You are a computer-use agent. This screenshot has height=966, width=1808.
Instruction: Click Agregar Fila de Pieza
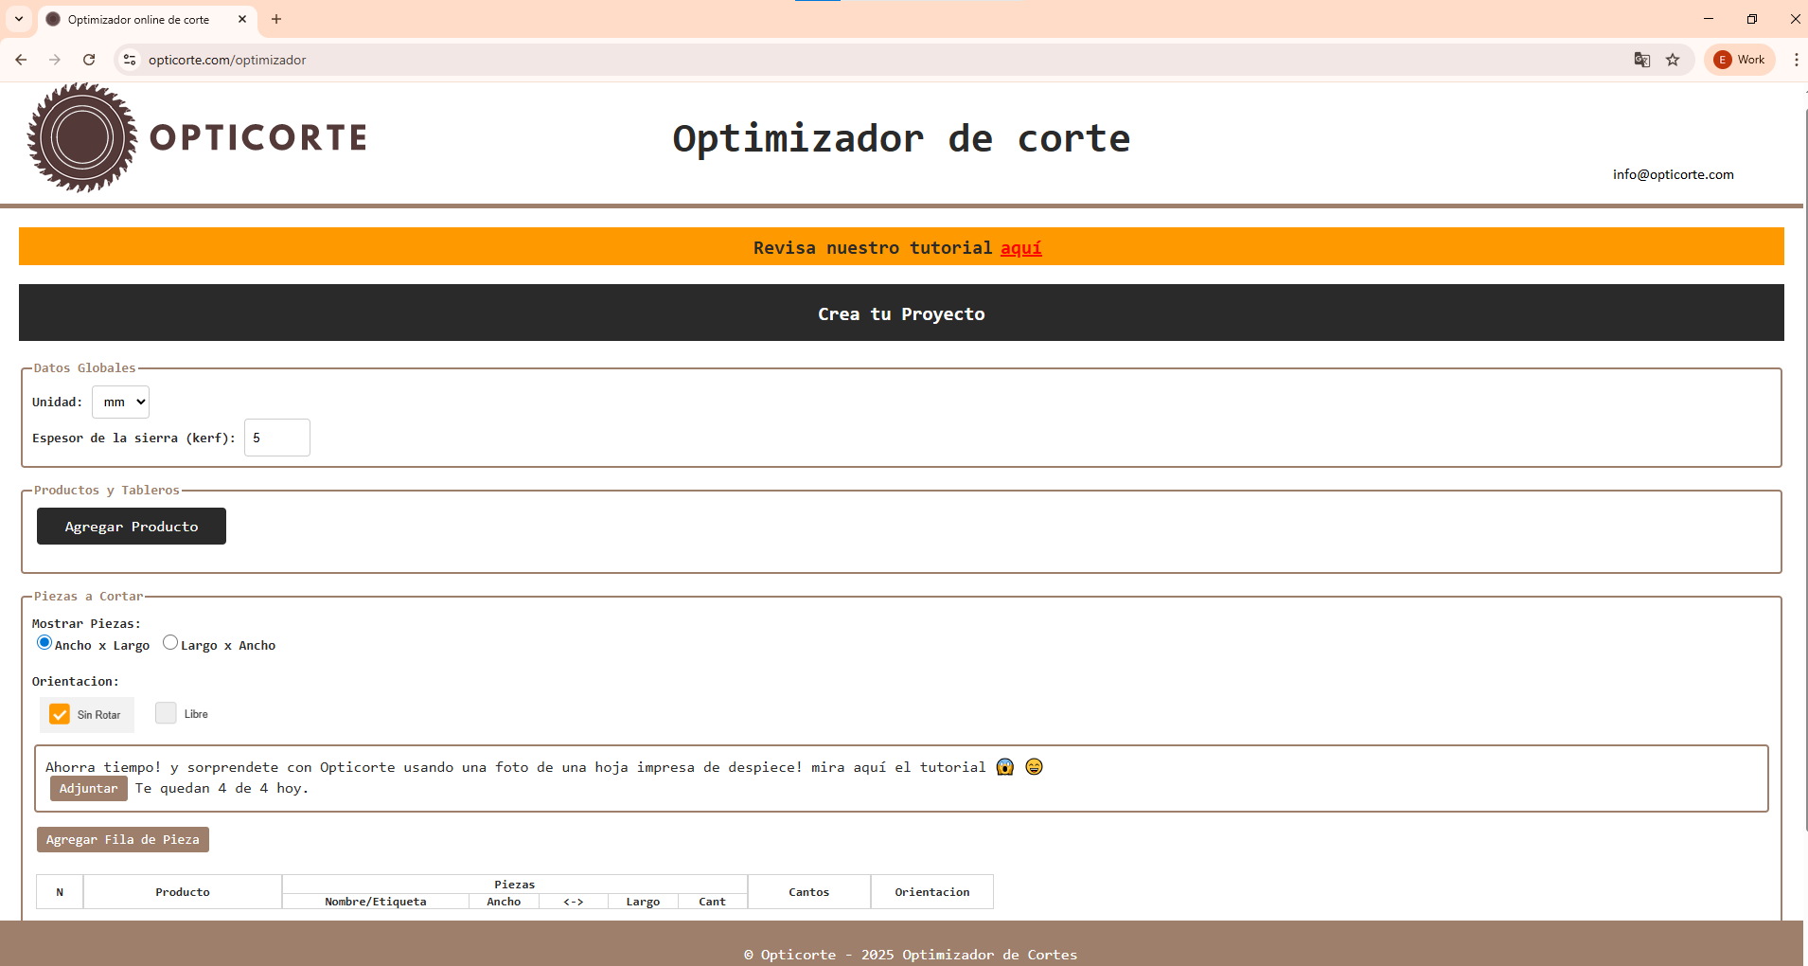[x=122, y=839]
